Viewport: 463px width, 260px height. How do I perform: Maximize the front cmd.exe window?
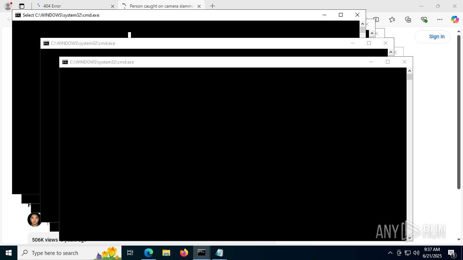pyautogui.click(x=388, y=62)
